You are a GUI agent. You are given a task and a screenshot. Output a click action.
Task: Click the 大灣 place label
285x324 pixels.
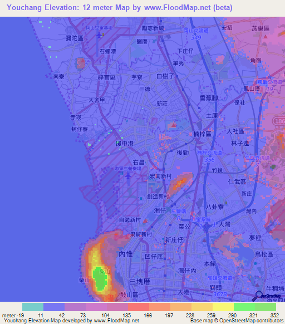(x=224, y=224)
